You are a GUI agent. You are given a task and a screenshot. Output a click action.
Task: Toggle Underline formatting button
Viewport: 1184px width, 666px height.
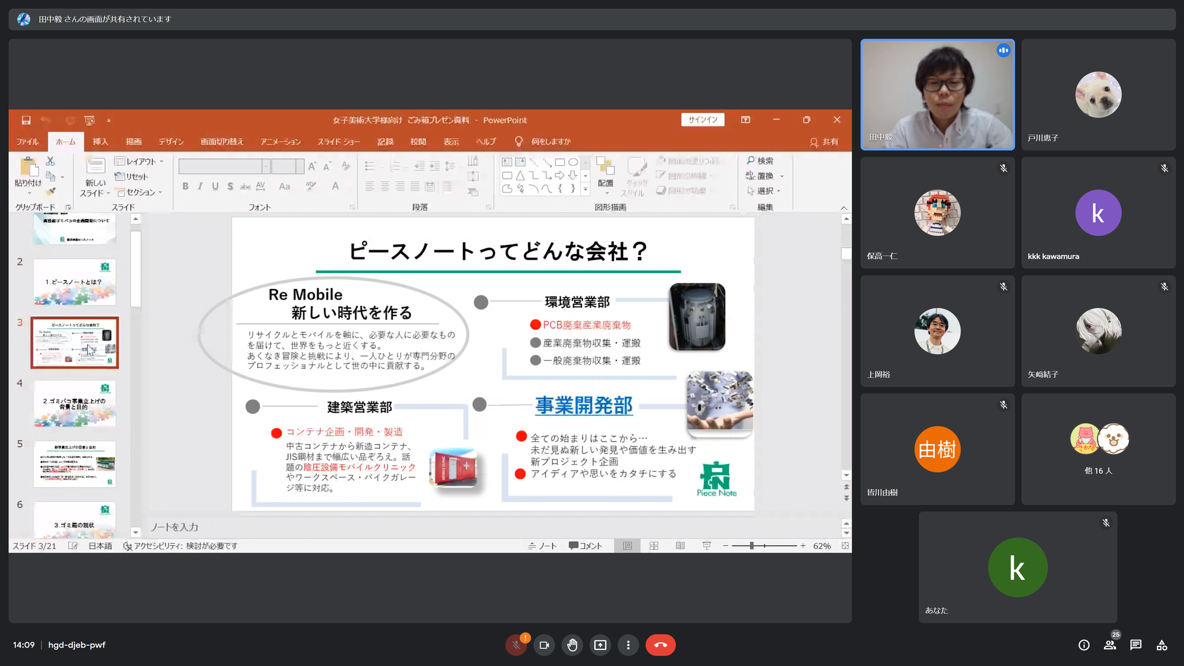point(215,186)
